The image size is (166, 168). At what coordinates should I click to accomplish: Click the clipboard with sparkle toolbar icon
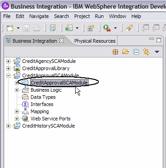pyautogui.click(x=91, y=28)
